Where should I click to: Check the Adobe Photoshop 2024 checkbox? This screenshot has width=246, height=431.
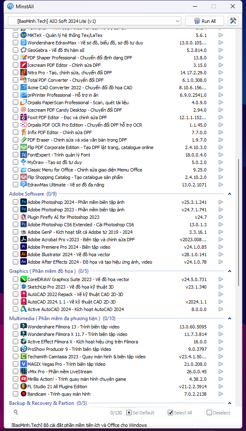tap(15, 202)
